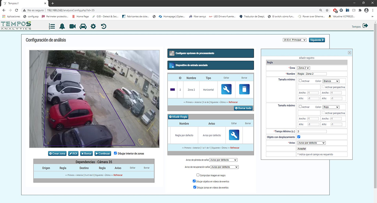377x203 pixels.
Task: Open Dispositivo de entrada asociado panel
Action: click(211, 65)
